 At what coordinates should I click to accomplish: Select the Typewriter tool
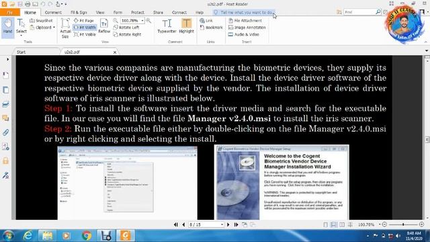[167, 26]
